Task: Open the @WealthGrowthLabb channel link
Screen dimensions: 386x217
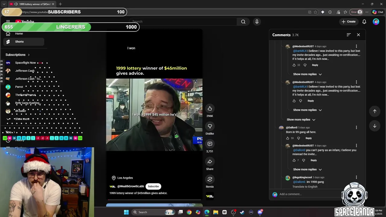Action: [x=131, y=187]
